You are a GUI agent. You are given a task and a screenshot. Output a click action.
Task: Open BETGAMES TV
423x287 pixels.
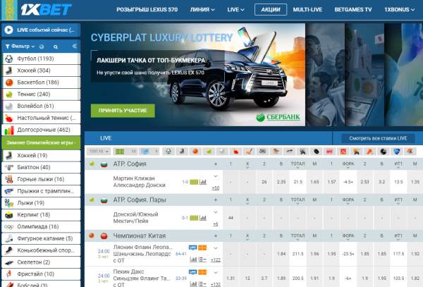click(x=353, y=10)
